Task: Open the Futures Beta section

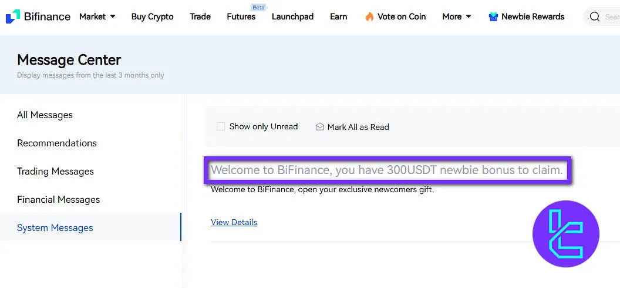Action: [241, 16]
